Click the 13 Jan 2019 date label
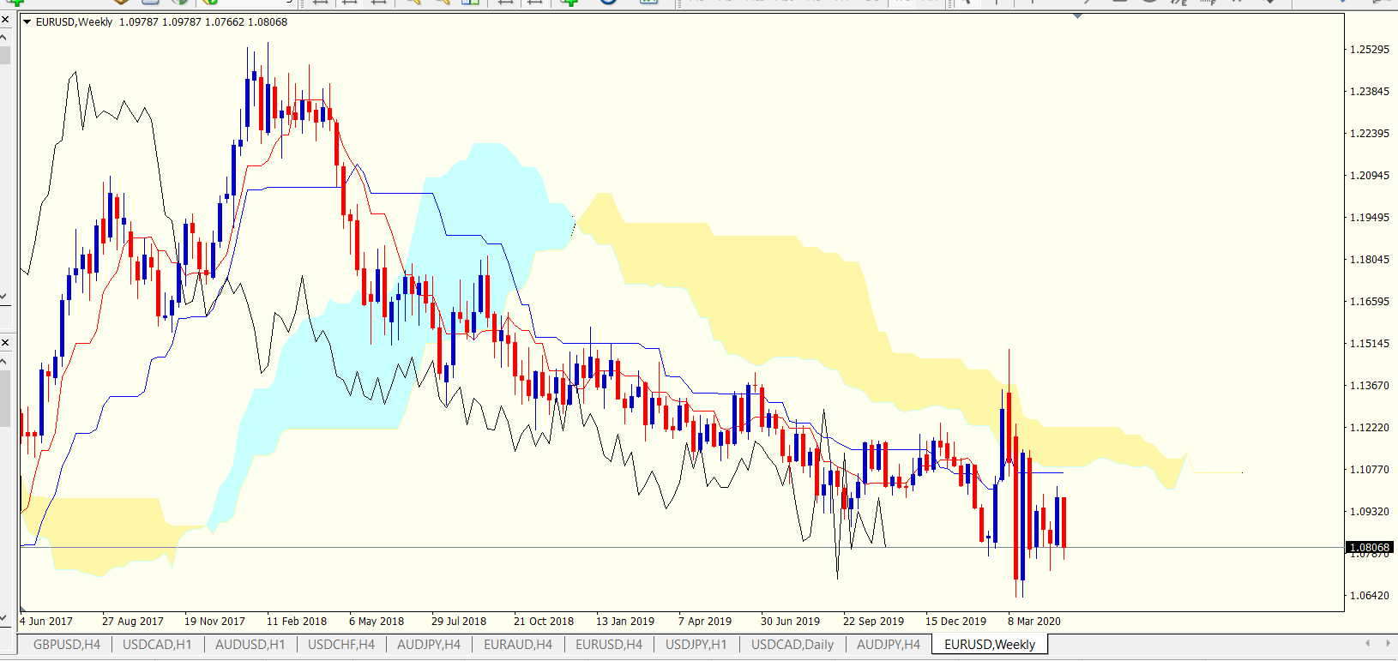The image size is (1398, 661). tap(625, 622)
